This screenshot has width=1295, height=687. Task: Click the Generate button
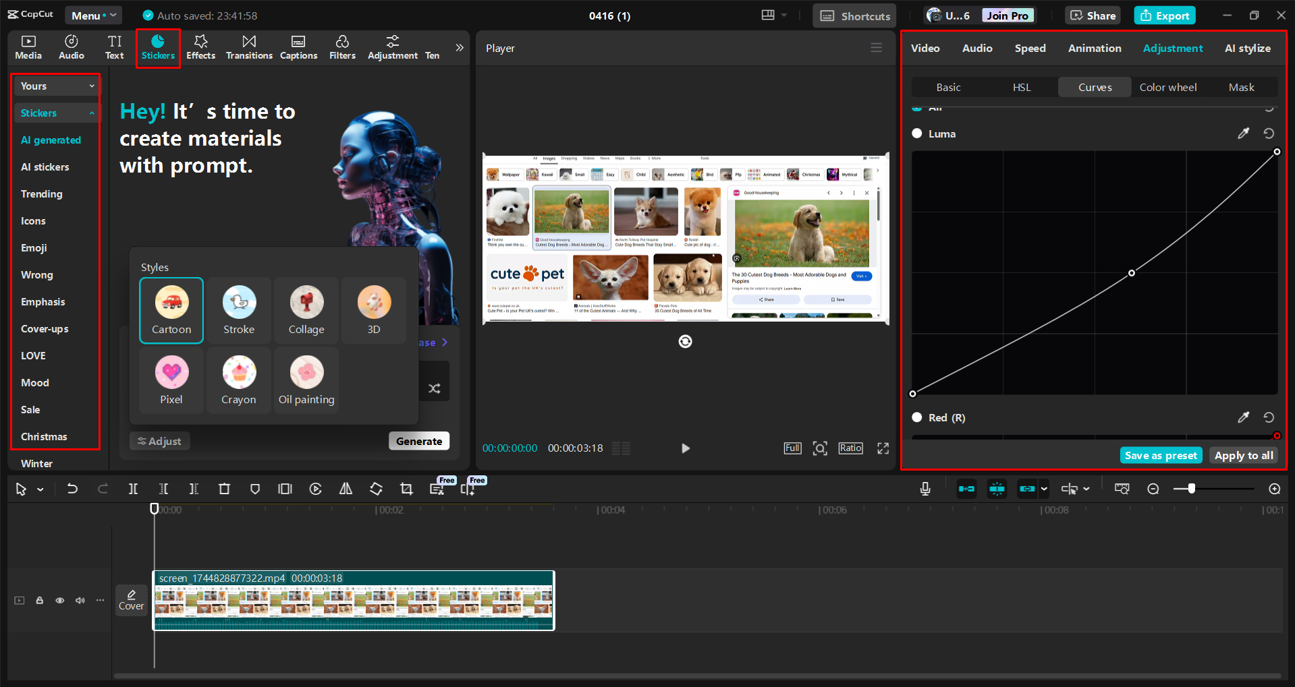(419, 440)
